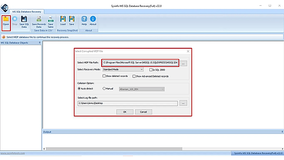Image resolution: width=284 pixels, height=160 pixels.
Task: Select MS SQL Database Recovery tab
Action: point(26,12)
